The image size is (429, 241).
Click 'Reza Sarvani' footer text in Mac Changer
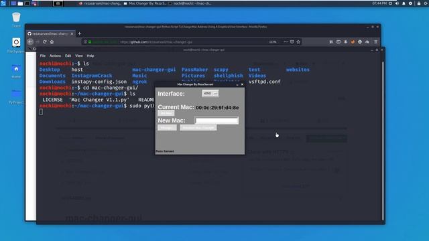coord(165,151)
